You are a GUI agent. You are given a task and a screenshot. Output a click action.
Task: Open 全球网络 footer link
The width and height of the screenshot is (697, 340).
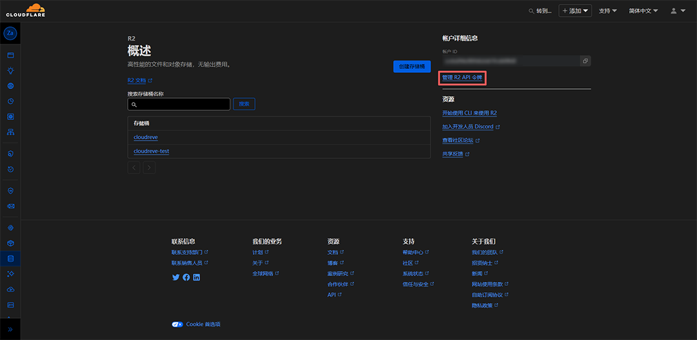pos(266,274)
